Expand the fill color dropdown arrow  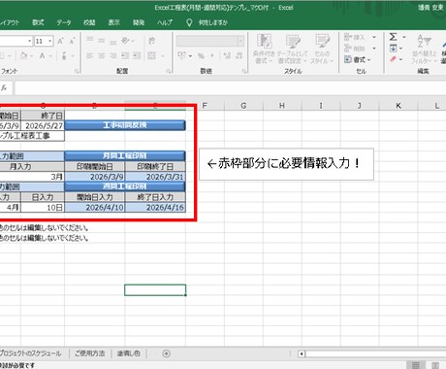tap(32, 56)
